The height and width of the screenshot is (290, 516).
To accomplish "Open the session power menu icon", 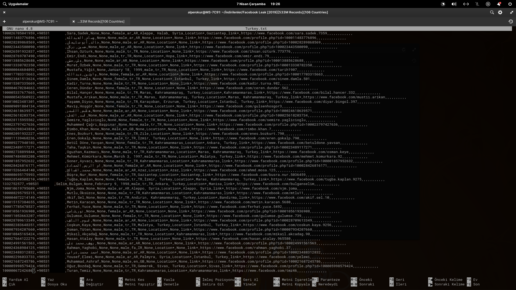I will tap(510, 4).
